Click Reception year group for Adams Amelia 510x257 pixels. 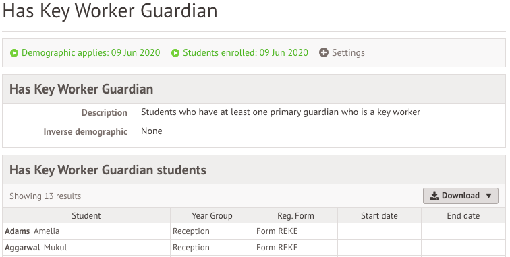point(191,231)
